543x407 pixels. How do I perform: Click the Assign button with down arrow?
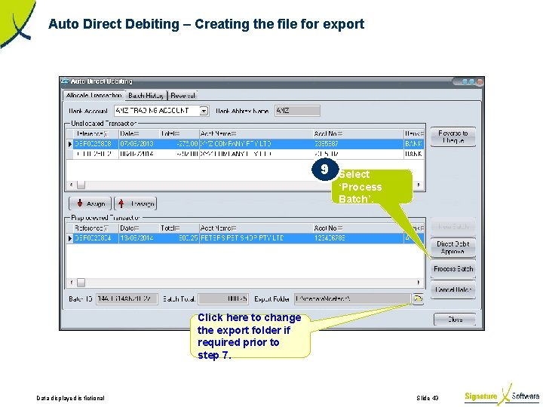click(x=90, y=203)
